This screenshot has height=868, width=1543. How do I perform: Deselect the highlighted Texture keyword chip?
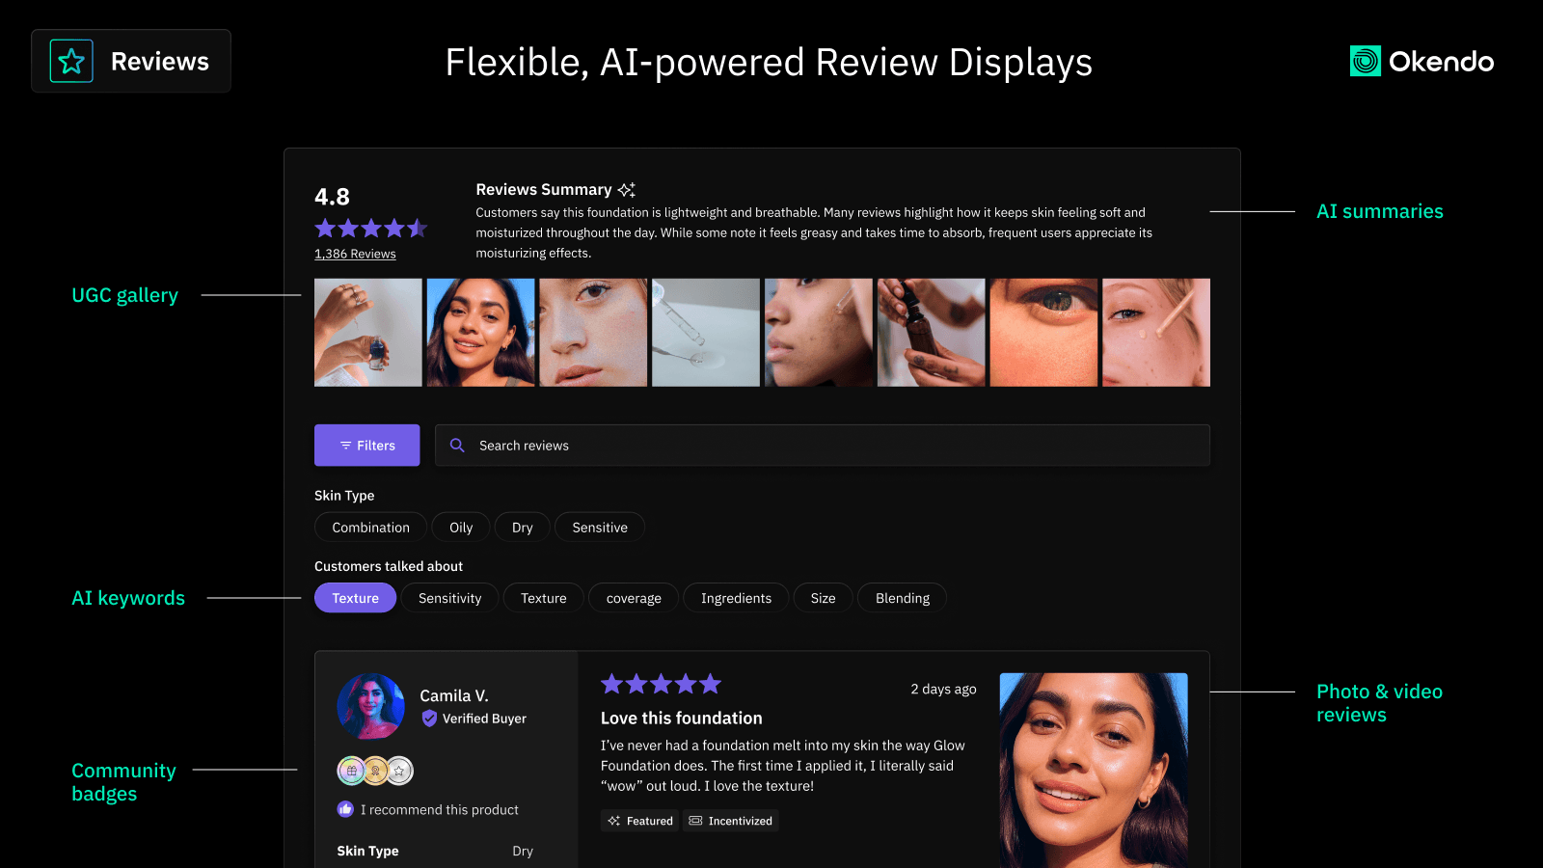[x=355, y=598]
